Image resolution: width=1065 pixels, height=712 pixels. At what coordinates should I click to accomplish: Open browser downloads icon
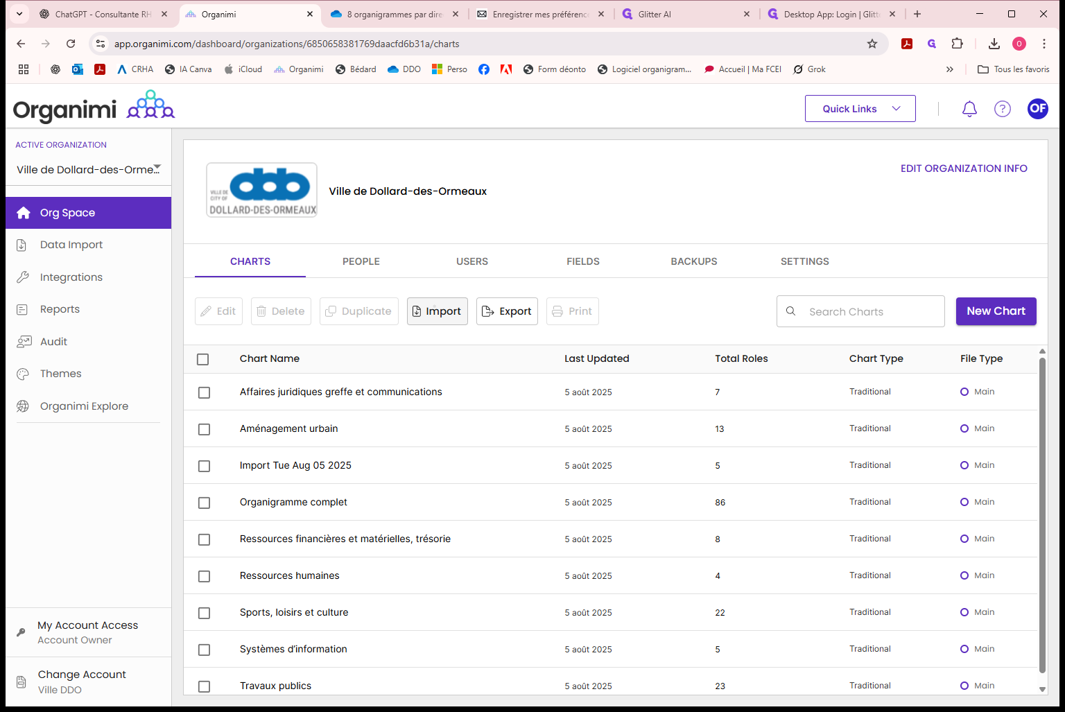994,44
